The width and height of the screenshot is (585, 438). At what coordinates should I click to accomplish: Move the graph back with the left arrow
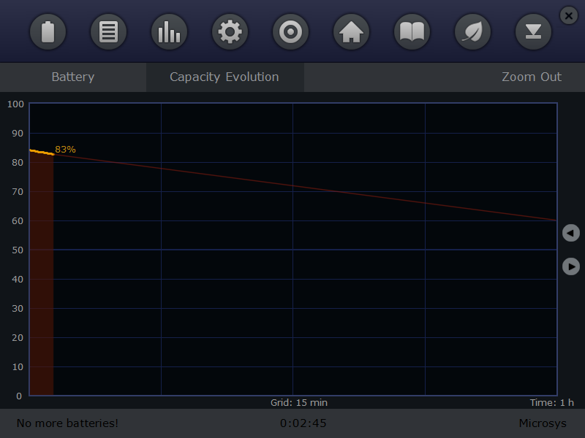pos(571,233)
